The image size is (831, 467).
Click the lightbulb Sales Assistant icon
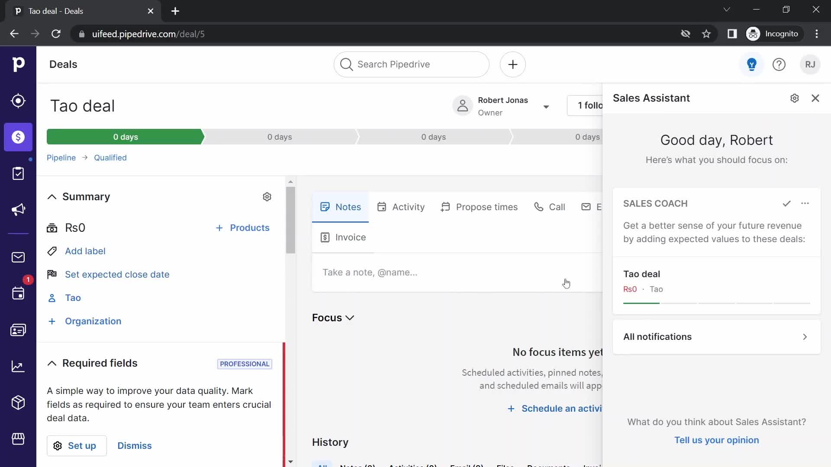pos(751,64)
